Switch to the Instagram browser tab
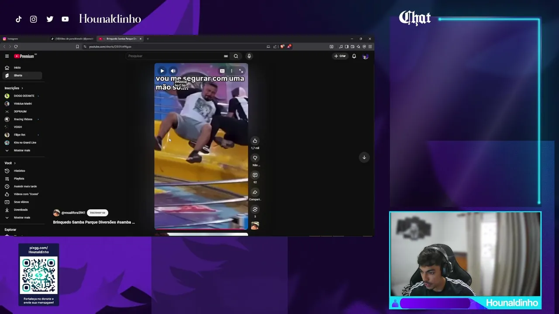Viewport: 559px width, 314px height. pos(25,39)
